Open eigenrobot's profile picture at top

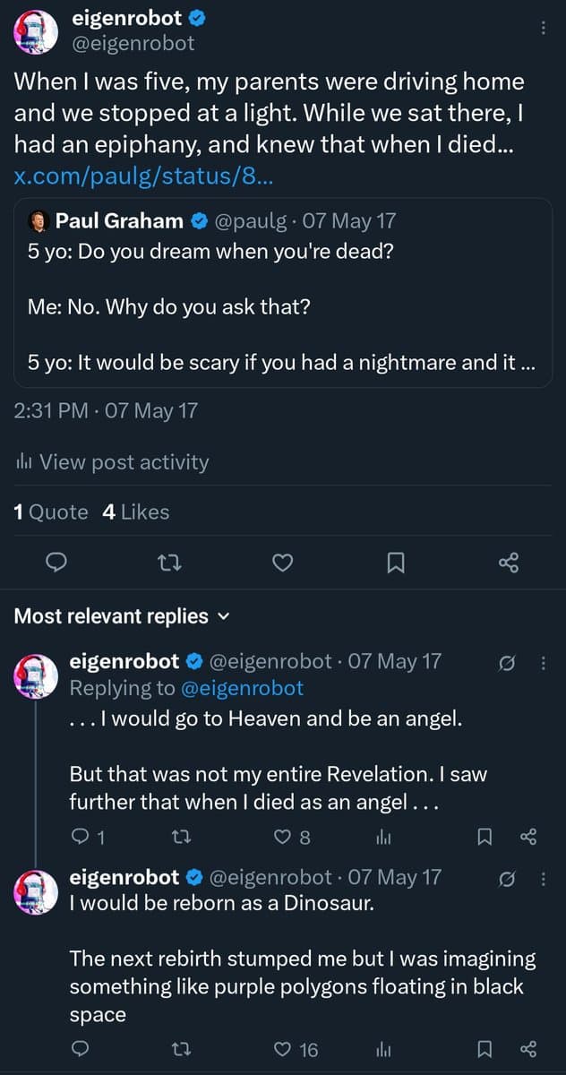tap(36, 30)
